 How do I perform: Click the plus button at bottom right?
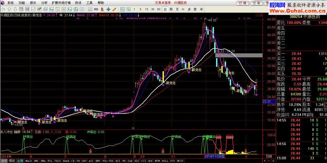coord(265,161)
